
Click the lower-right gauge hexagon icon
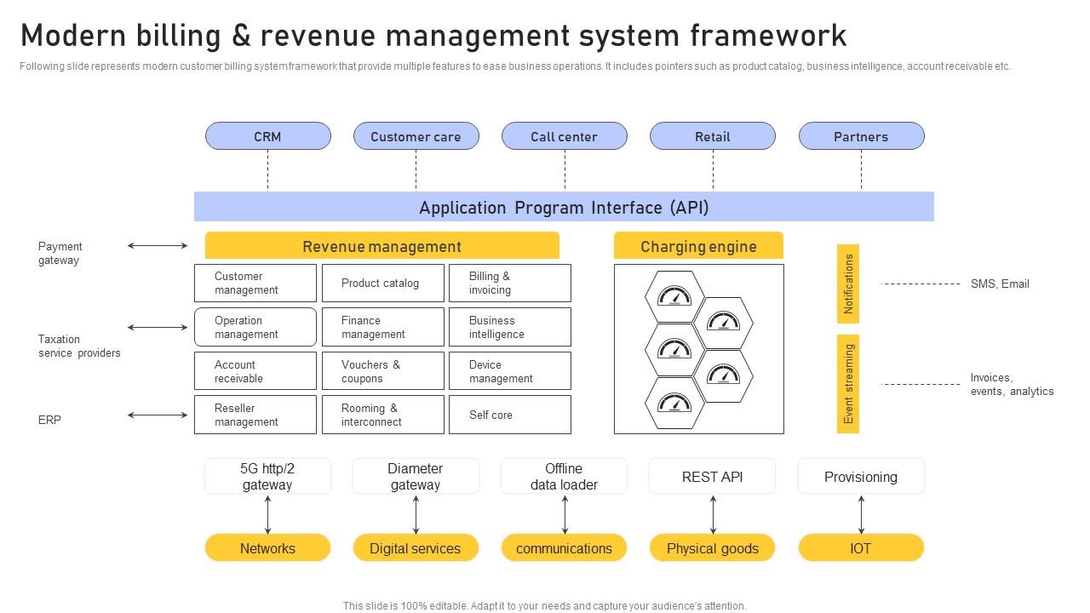pyautogui.click(x=724, y=375)
